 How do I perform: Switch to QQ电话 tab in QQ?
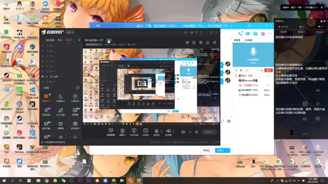click(248, 40)
